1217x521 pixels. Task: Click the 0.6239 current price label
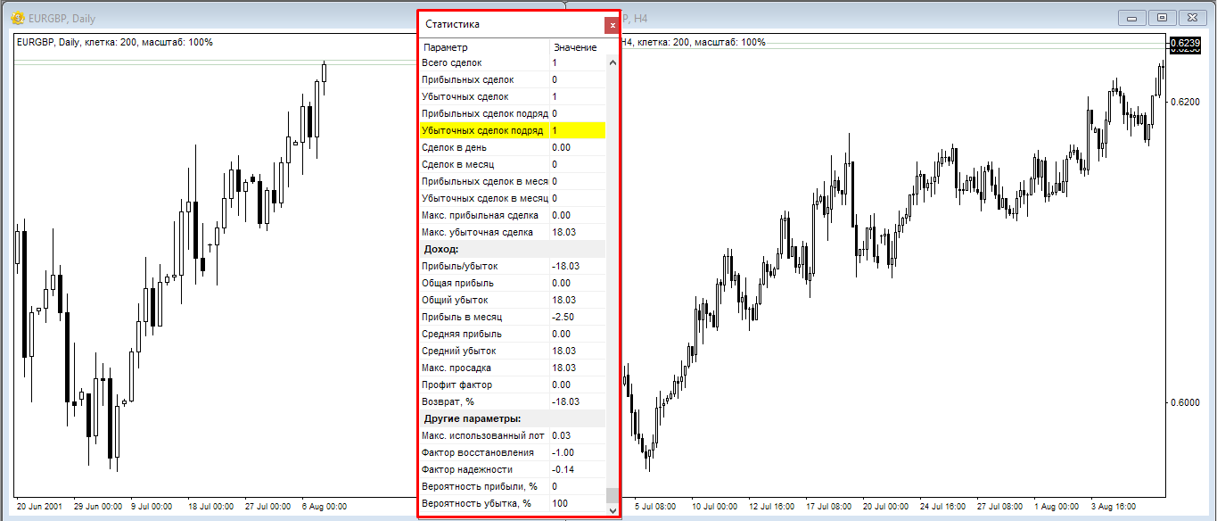coord(1185,44)
